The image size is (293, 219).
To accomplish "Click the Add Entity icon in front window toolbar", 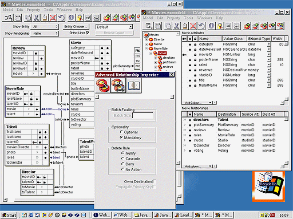I will click(x=247, y=26).
